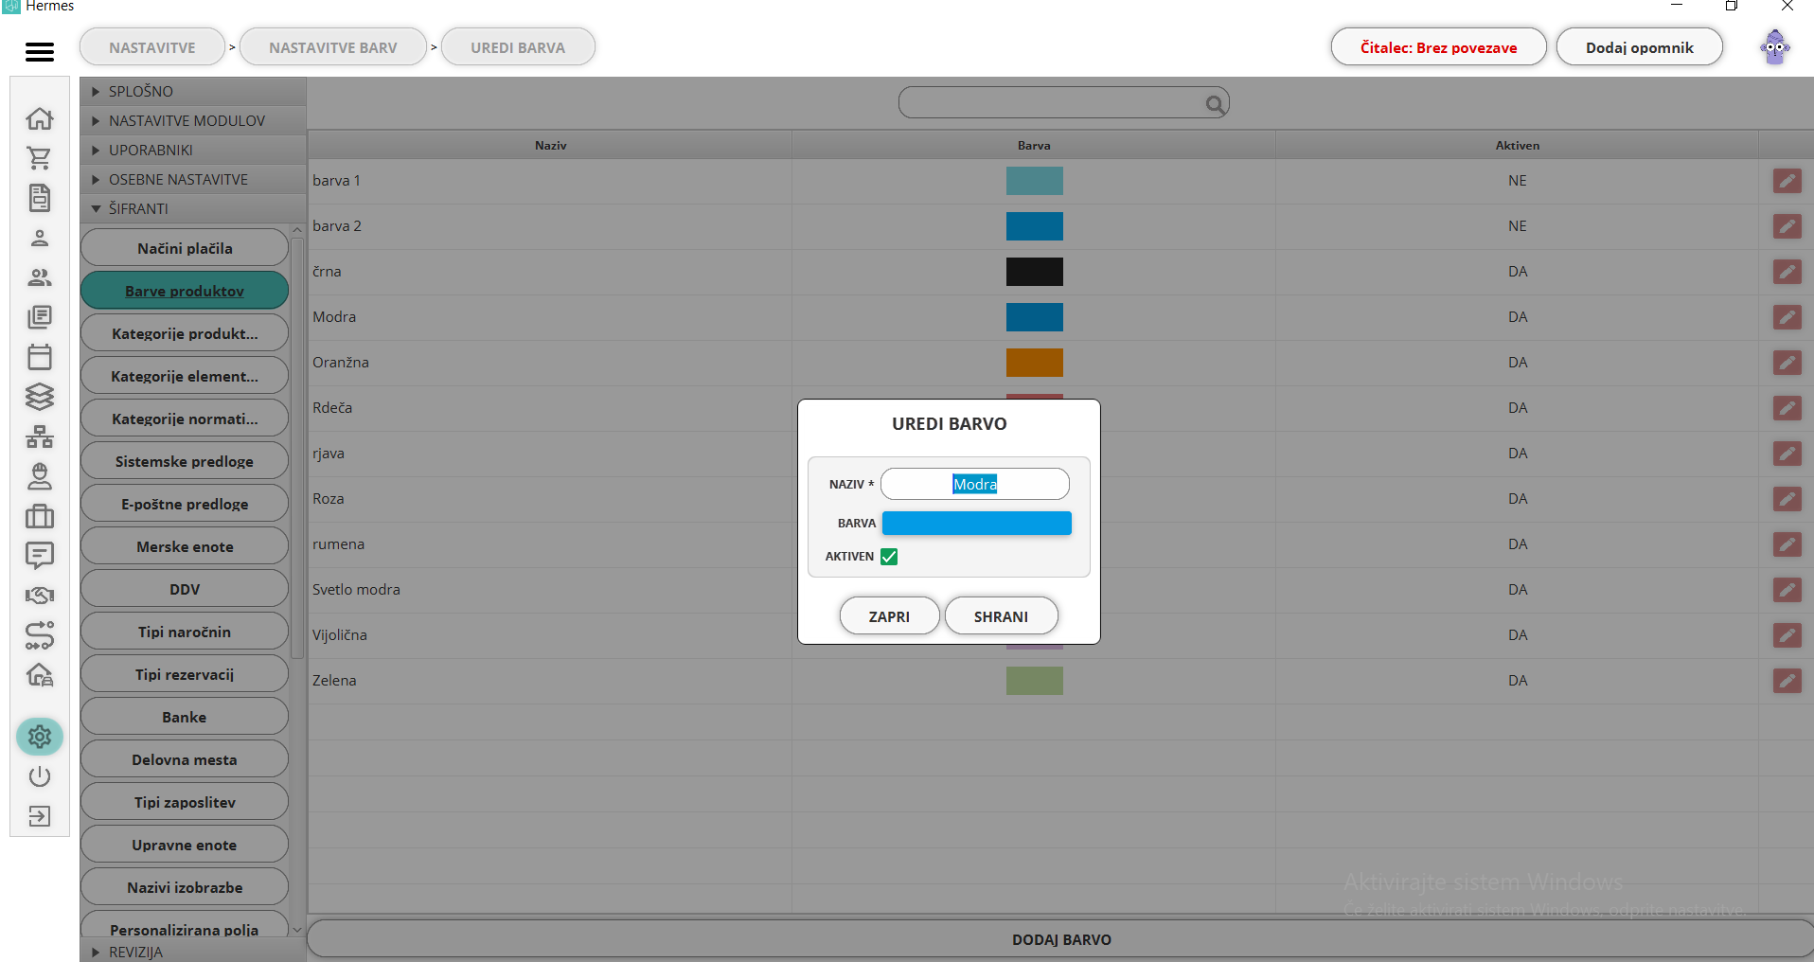Edit the rumena row pencil icon
The image size is (1814, 962).
point(1787,544)
